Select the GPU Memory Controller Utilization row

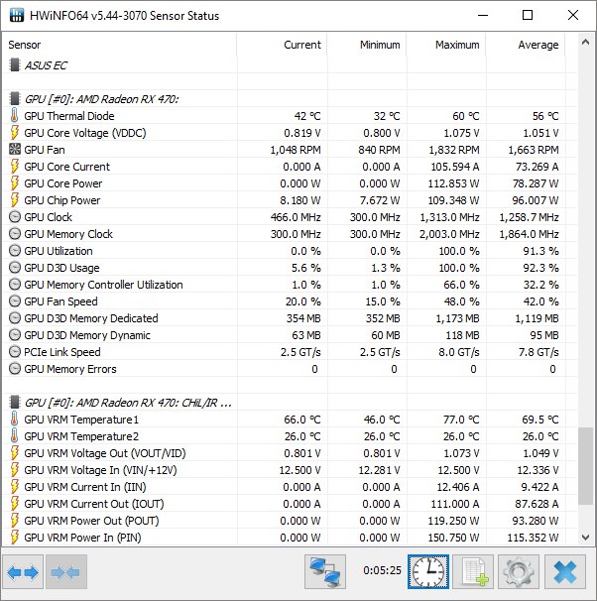(290, 285)
